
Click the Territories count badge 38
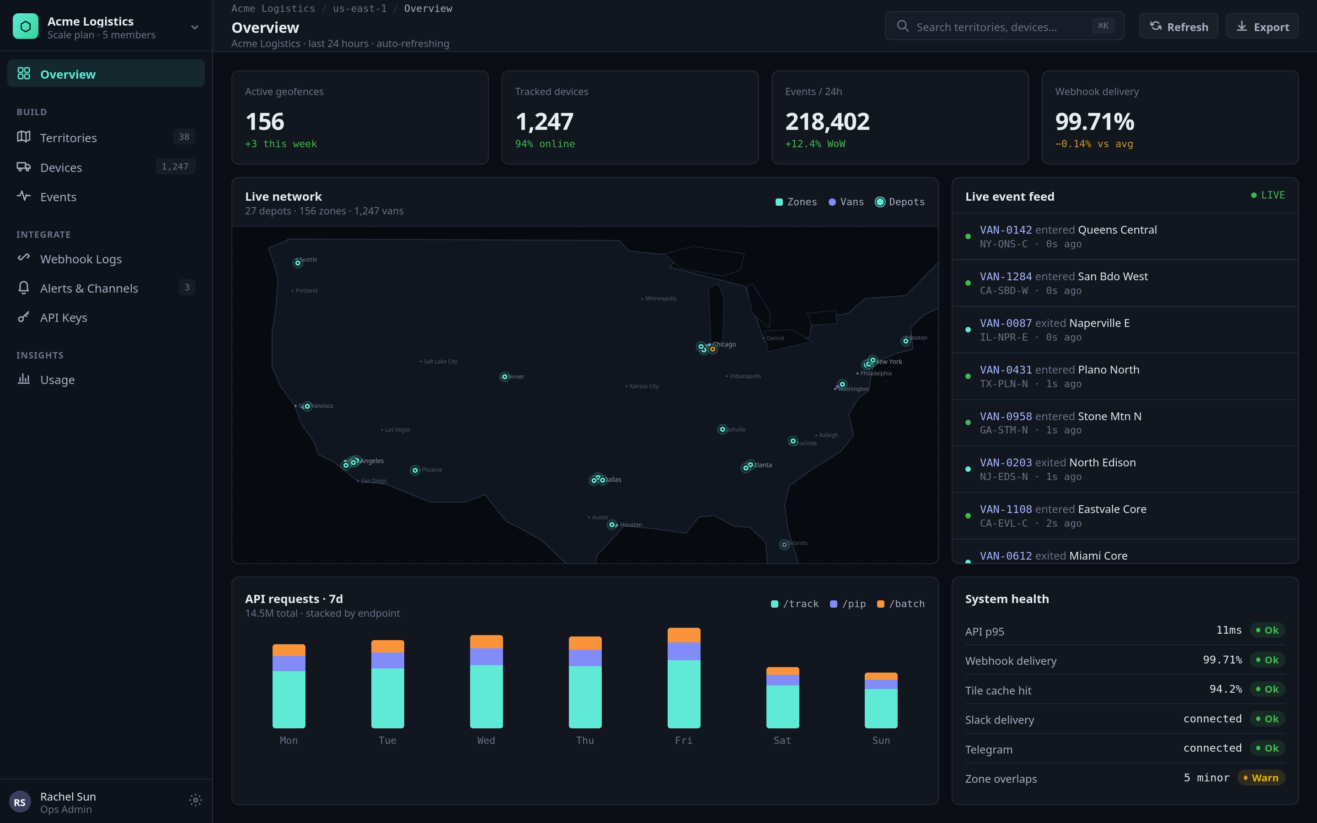tap(184, 137)
